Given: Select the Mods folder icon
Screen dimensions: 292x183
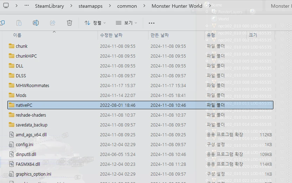Looking at the screenshot, I should (12, 95).
